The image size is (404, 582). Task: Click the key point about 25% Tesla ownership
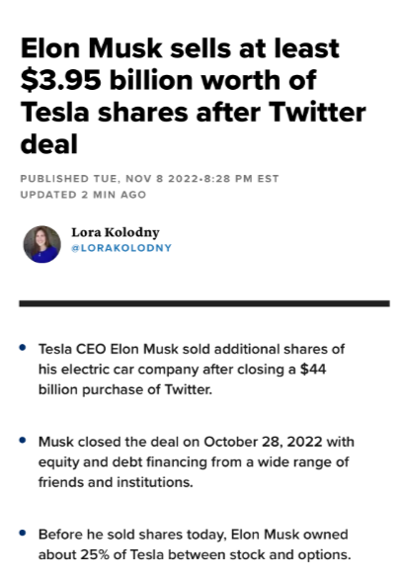195,544
